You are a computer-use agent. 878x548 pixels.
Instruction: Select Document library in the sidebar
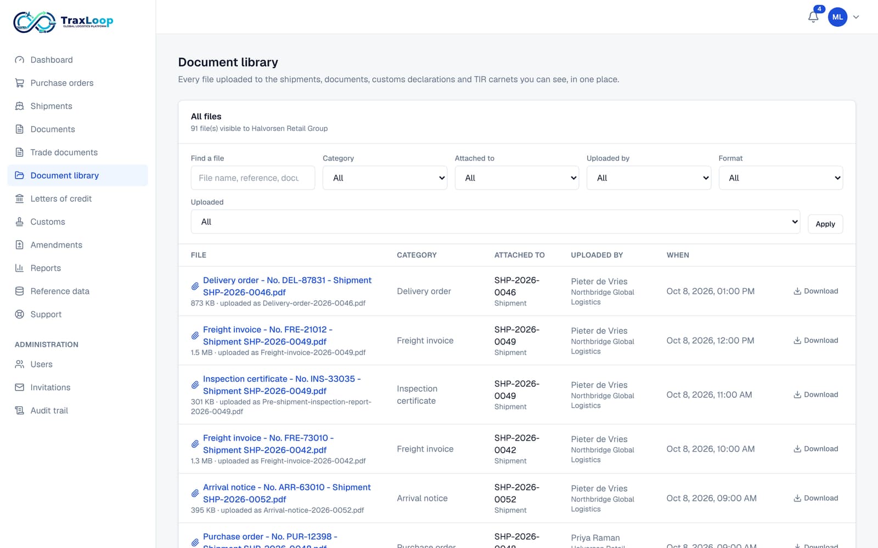coord(78,175)
